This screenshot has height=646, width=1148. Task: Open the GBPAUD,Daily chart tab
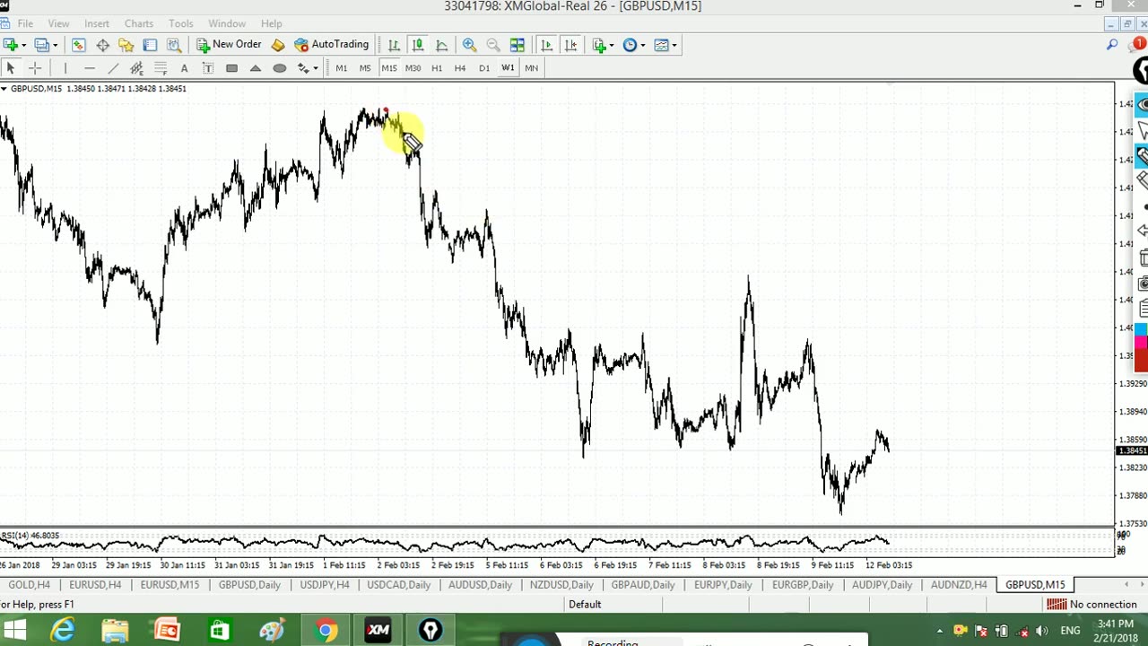[x=643, y=585]
